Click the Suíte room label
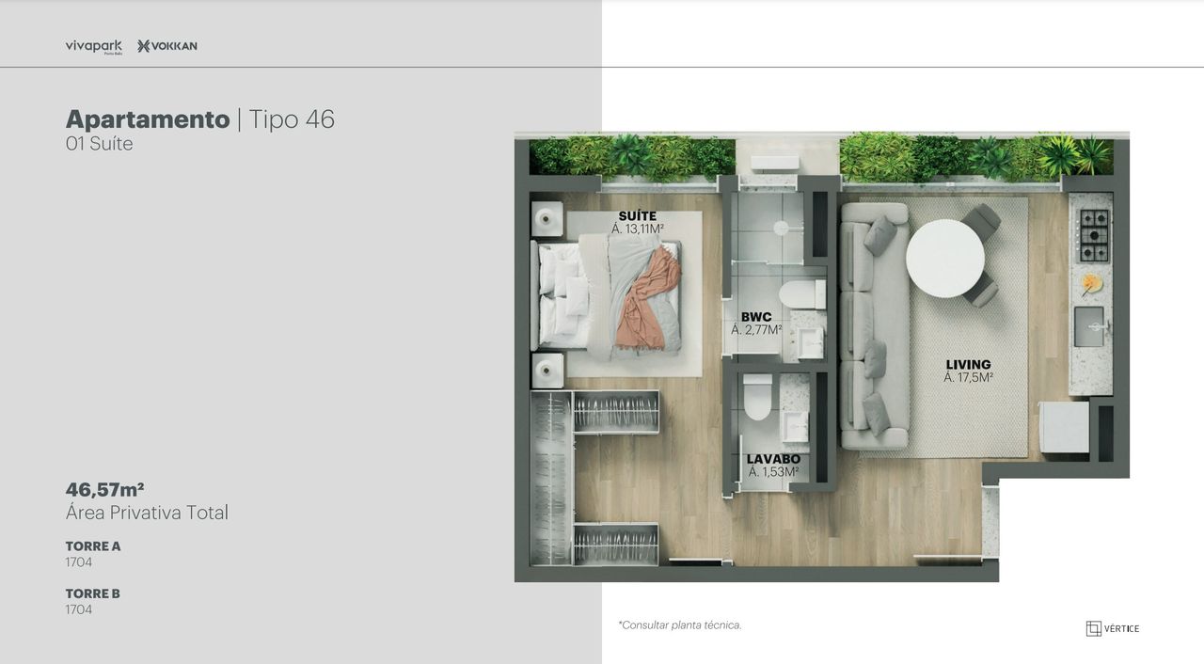The height and width of the screenshot is (664, 1204). click(637, 216)
